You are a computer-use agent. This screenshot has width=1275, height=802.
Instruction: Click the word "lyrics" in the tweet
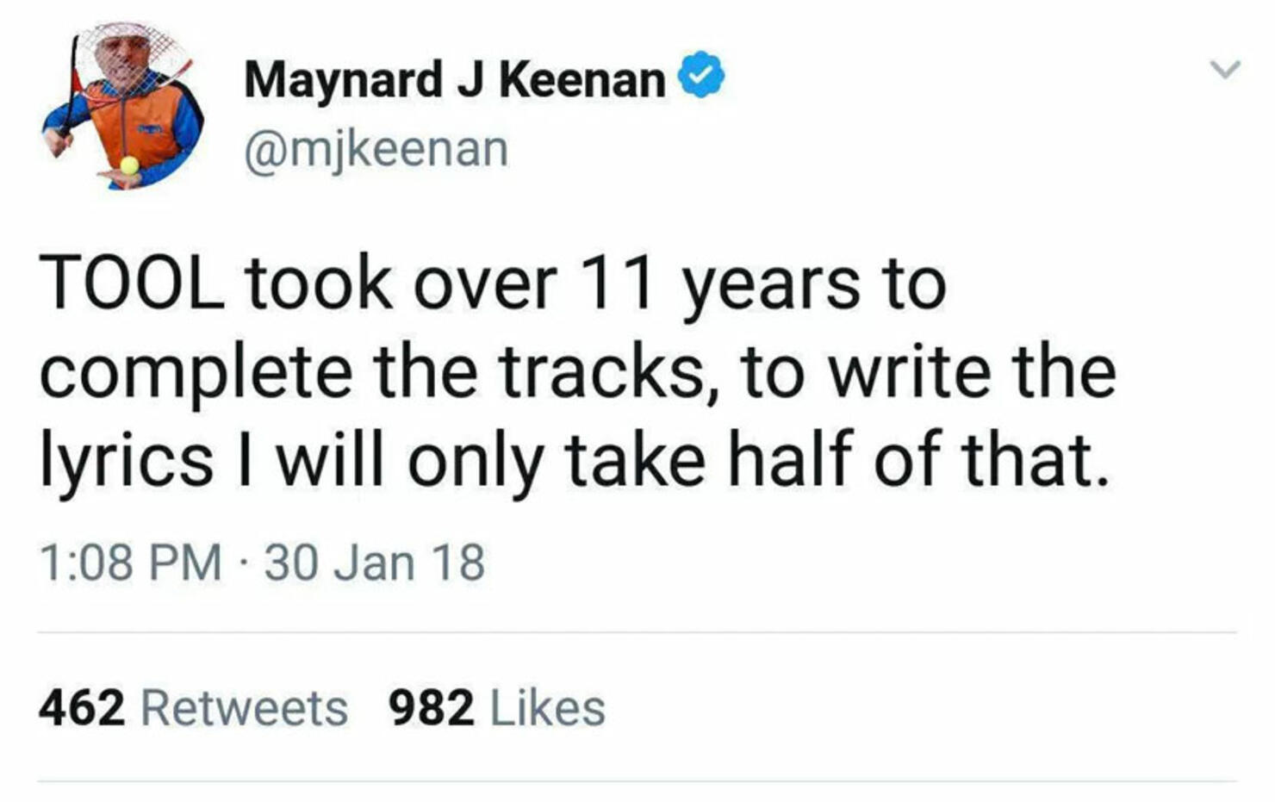pos(127,460)
